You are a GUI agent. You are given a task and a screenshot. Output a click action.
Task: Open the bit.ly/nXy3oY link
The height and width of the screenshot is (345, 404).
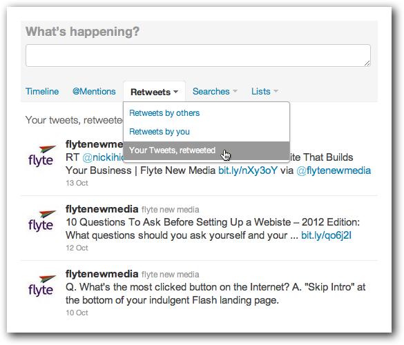pyautogui.click(x=248, y=170)
